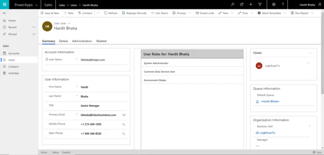Switch to the Administration tab
The width and height of the screenshot is (324, 155).
(82, 41)
